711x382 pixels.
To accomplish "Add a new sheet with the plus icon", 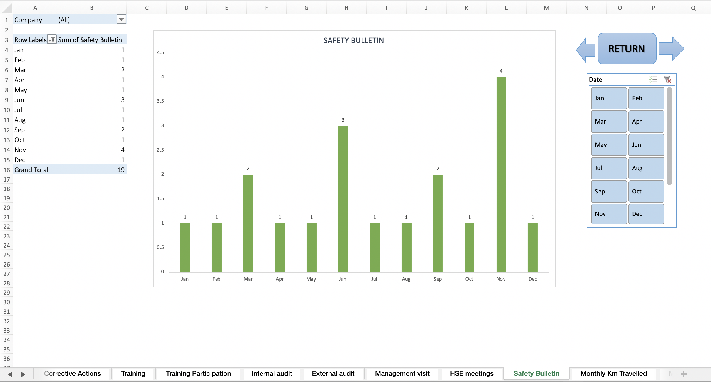I will pos(684,374).
